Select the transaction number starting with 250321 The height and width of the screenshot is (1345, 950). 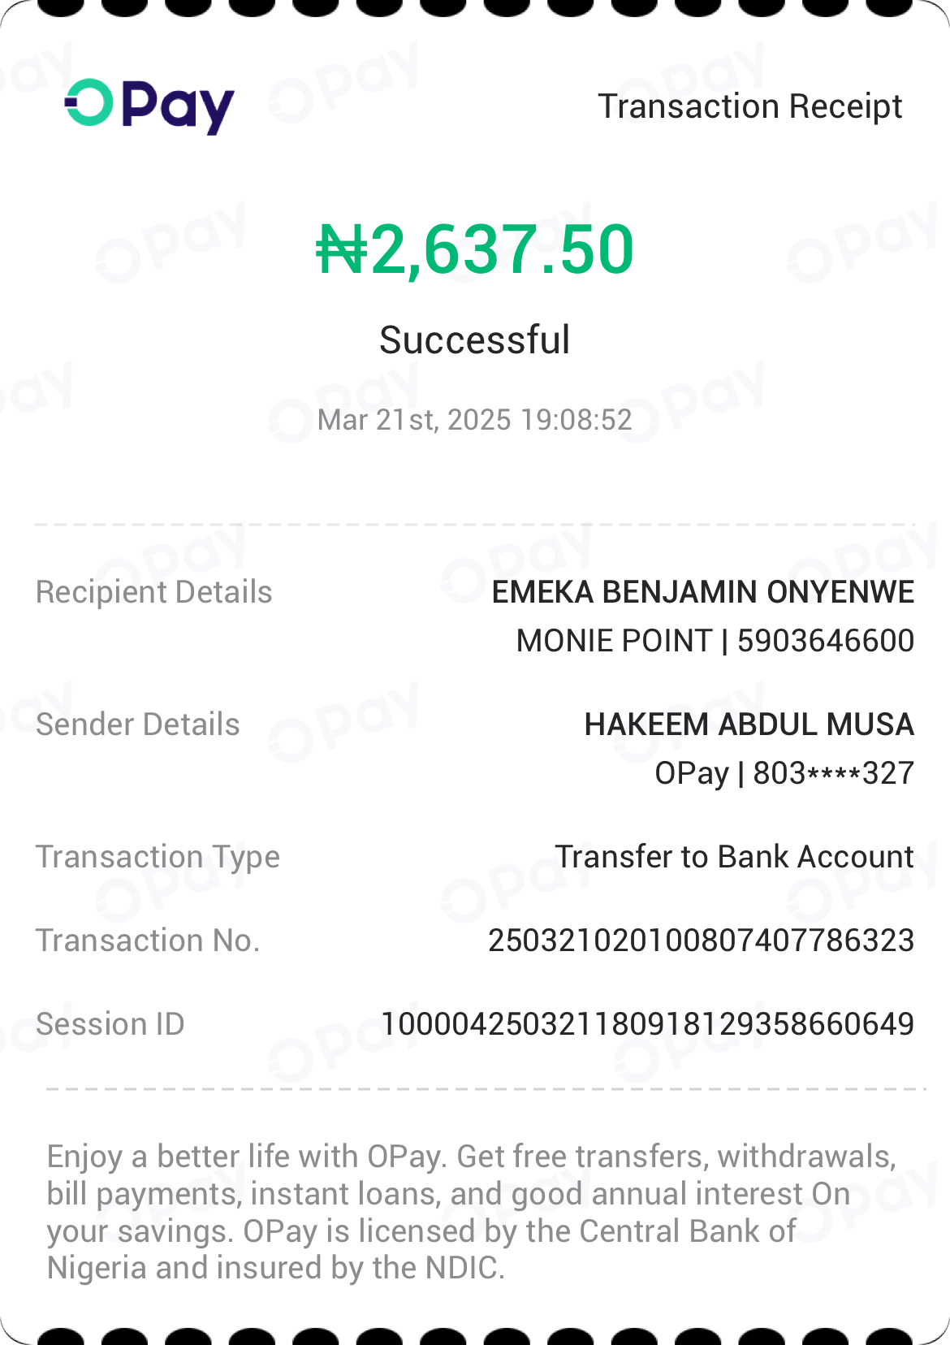[701, 941]
